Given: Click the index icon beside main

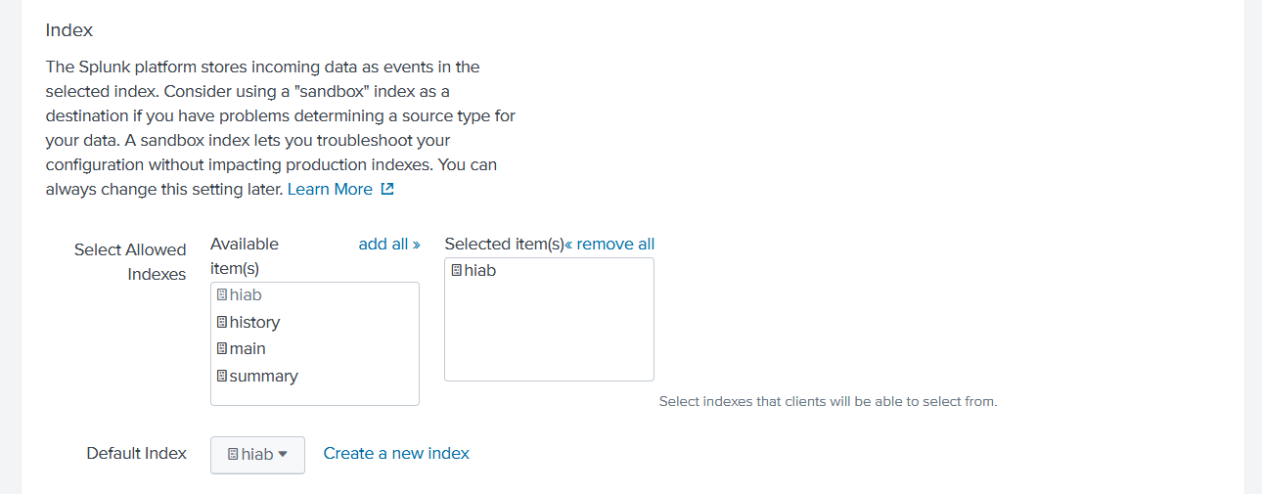Looking at the screenshot, I should pos(221,349).
